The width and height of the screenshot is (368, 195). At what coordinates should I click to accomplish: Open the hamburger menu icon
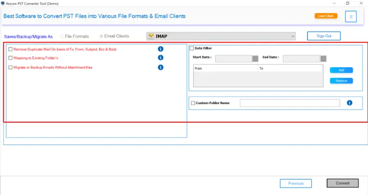(351, 16)
